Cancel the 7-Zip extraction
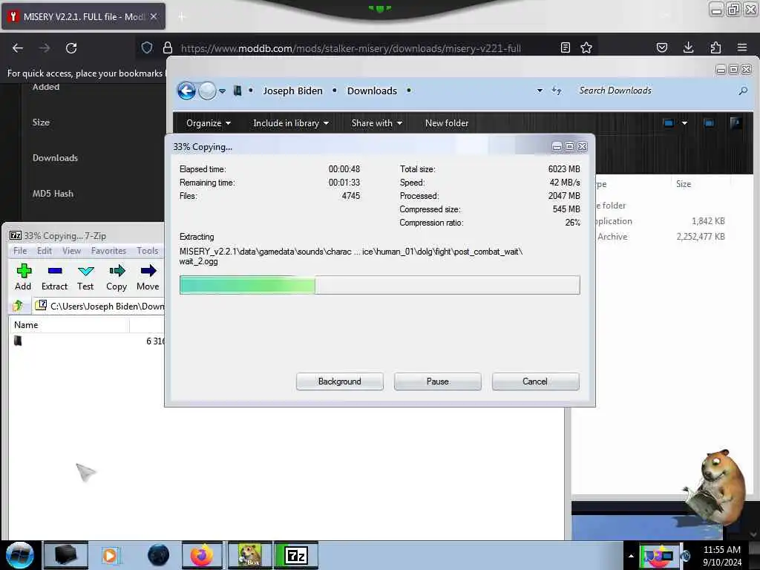 [x=535, y=381]
